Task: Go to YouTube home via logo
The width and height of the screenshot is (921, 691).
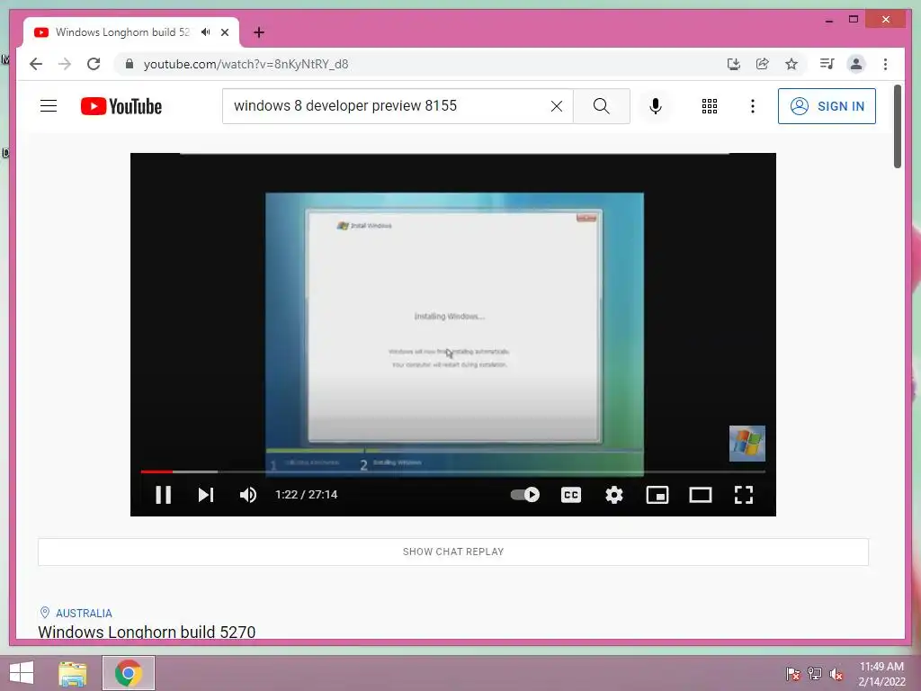Action: pos(121,106)
